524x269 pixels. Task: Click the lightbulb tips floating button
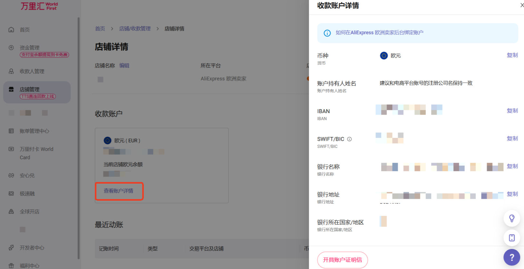click(x=511, y=218)
